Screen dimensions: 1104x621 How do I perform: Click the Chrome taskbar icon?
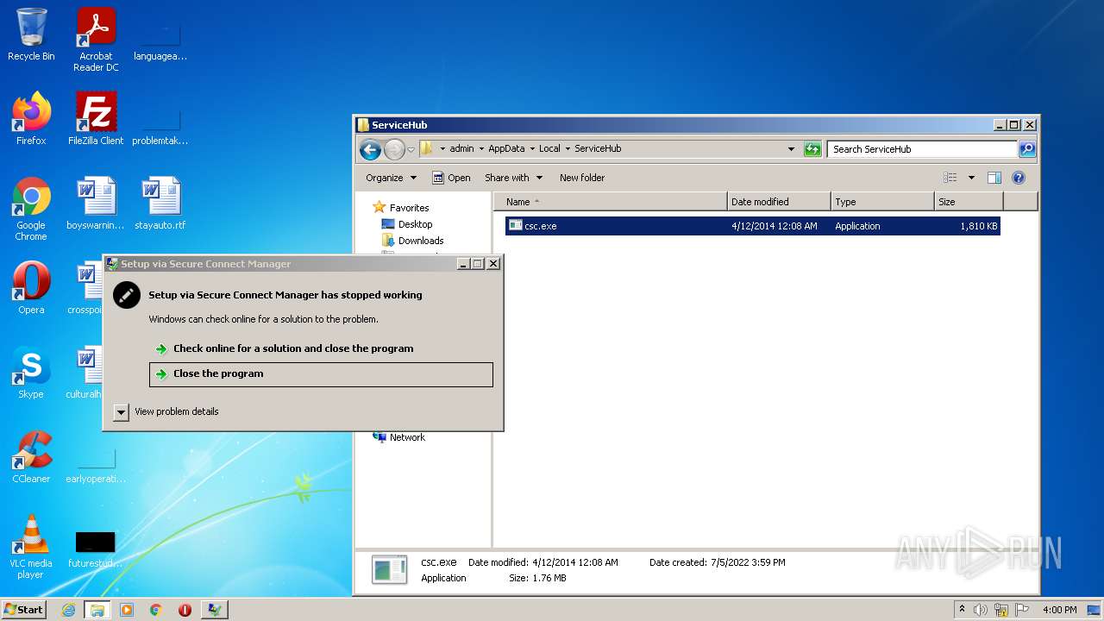pos(156,610)
